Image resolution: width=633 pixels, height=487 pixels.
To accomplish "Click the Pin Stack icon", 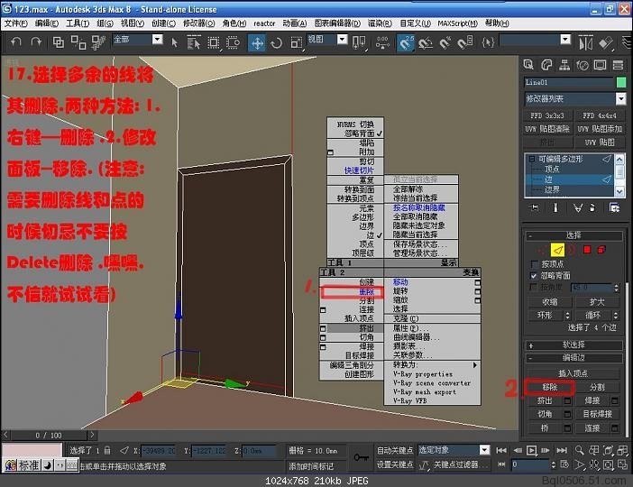I will click(534, 207).
